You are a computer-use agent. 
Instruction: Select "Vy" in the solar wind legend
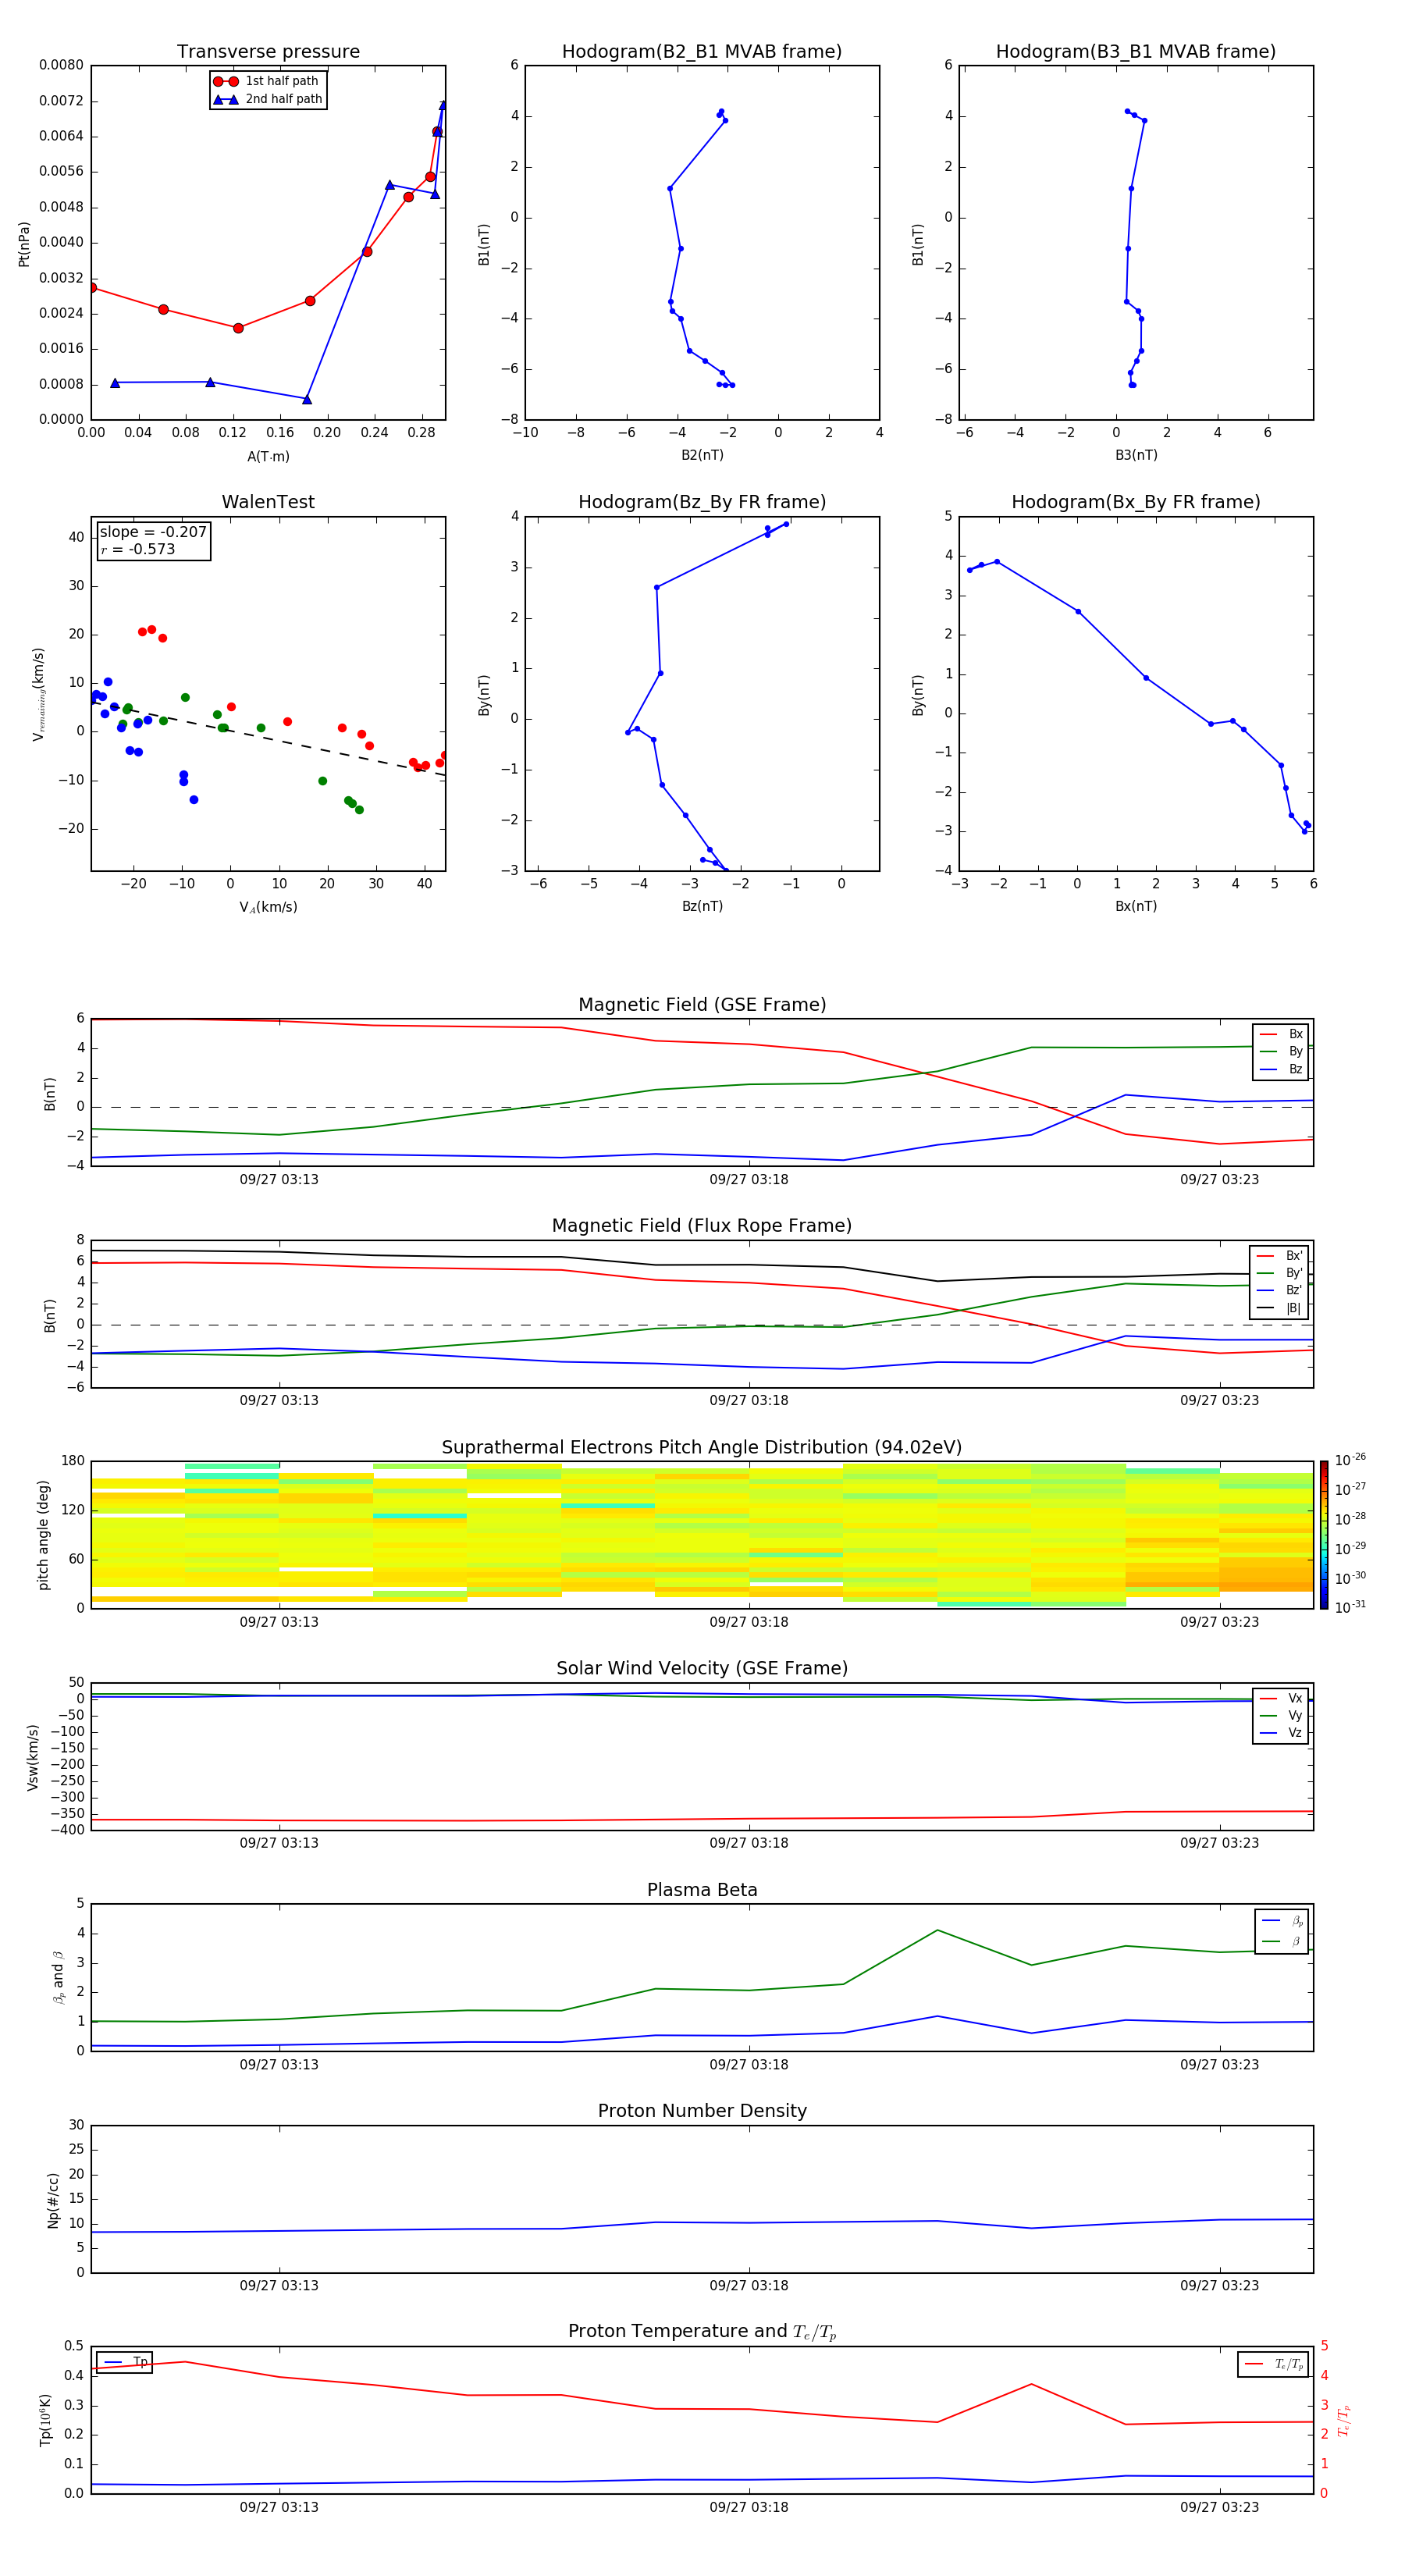pyautogui.click(x=1281, y=1715)
